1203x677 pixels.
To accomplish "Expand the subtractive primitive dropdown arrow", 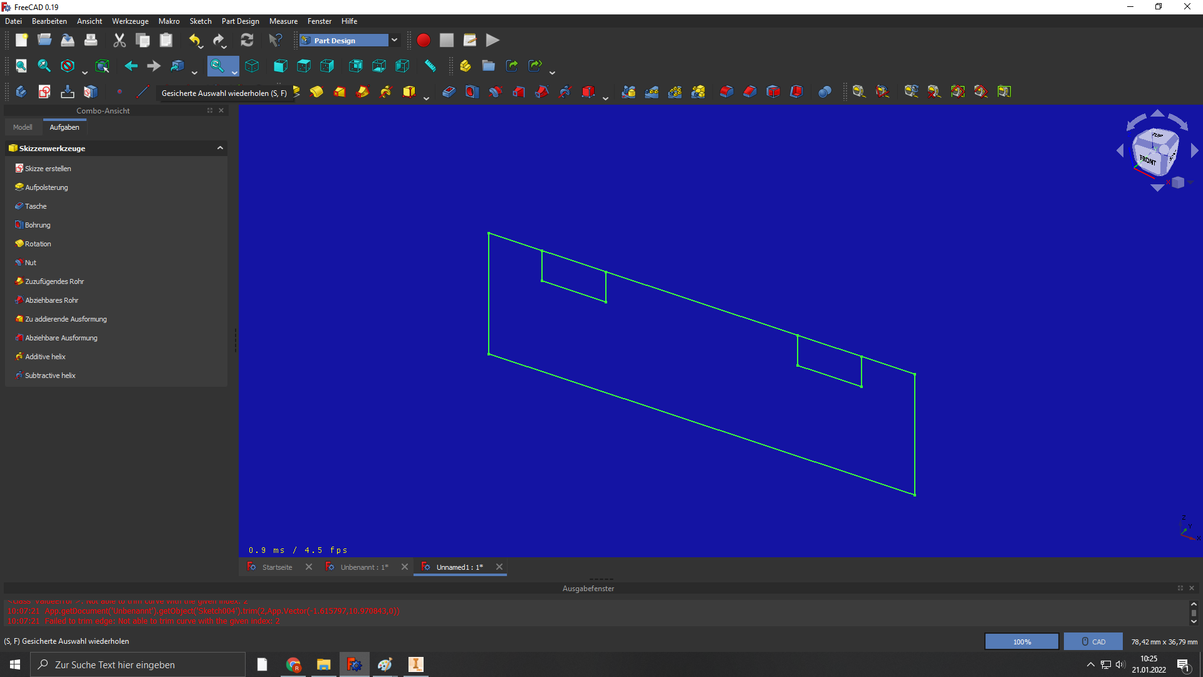I will (605, 98).
